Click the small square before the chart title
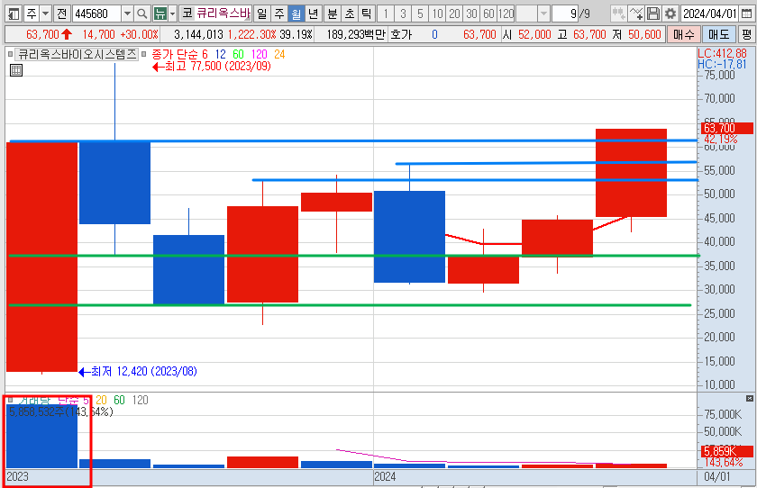 click(11, 54)
